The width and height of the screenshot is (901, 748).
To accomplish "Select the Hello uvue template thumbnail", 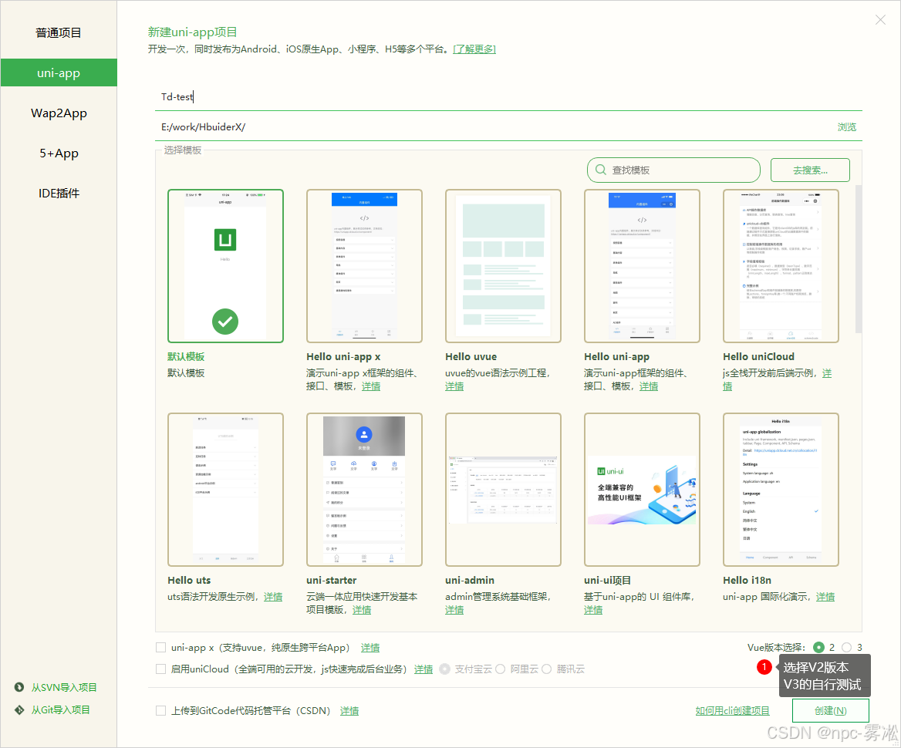I will coord(503,266).
